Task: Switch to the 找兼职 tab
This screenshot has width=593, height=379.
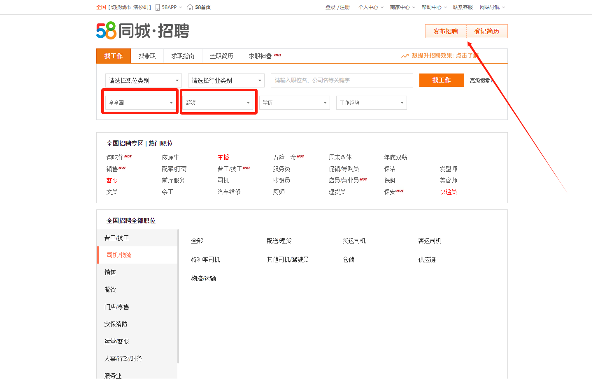Action: tap(147, 56)
